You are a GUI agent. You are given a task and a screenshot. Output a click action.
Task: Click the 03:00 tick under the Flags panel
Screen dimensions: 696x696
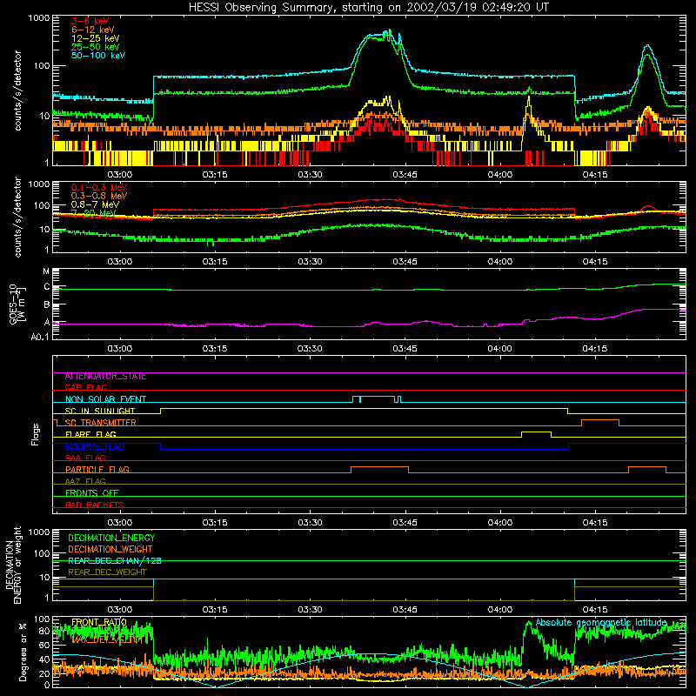point(120,523)
